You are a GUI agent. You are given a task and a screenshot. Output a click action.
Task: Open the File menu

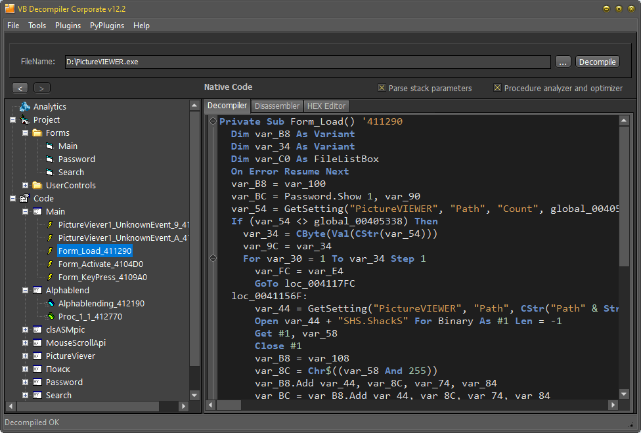point(13,26)
